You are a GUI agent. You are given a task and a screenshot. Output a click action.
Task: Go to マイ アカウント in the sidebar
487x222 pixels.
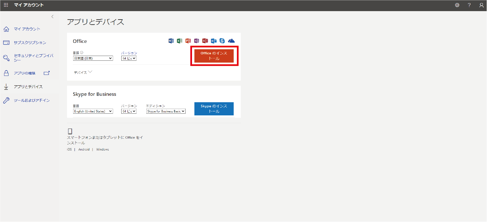(27, 29)
